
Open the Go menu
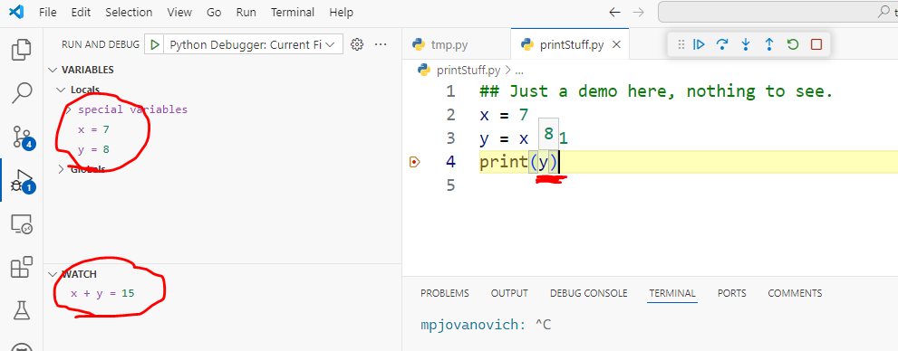tap(214, 12)
